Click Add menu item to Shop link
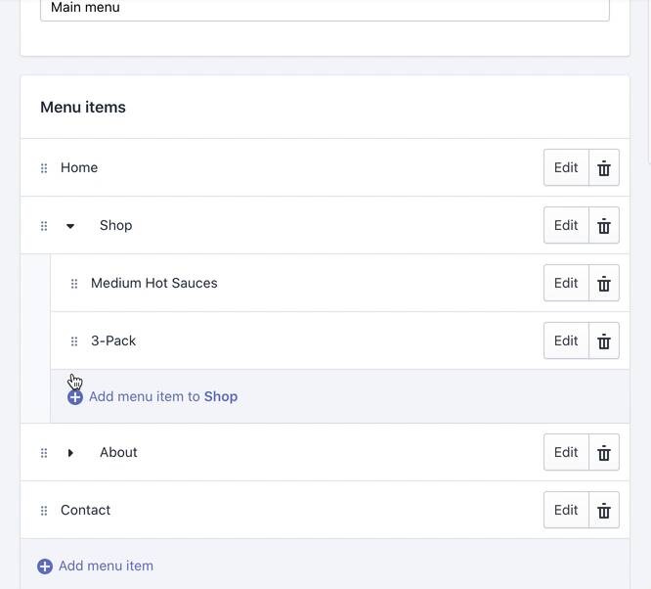This screenshot has width=651, height=589. pos(162,397)
